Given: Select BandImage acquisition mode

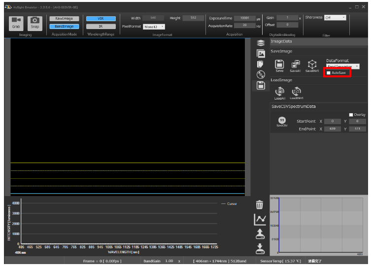Looking at the screenshot, I should (64, 26).
